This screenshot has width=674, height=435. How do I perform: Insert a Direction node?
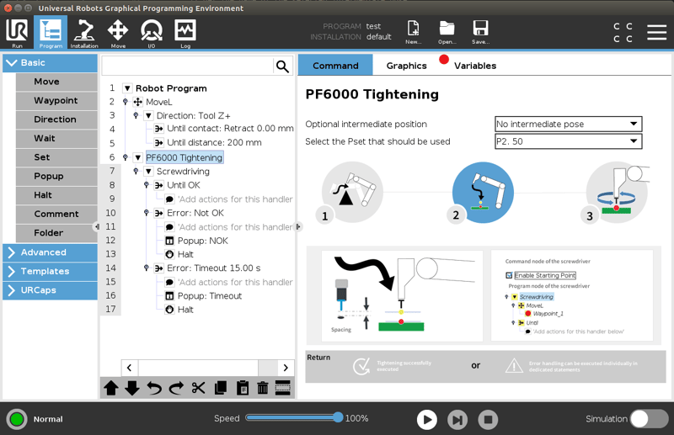pyautogui.click(x=56, y=119)
